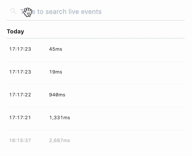Select the 940ms duration value
192x156 pixels.
pos(57,95)
